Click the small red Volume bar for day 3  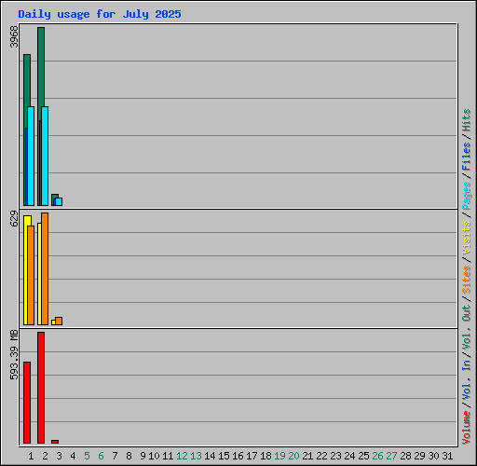click(x=55, y=442)
